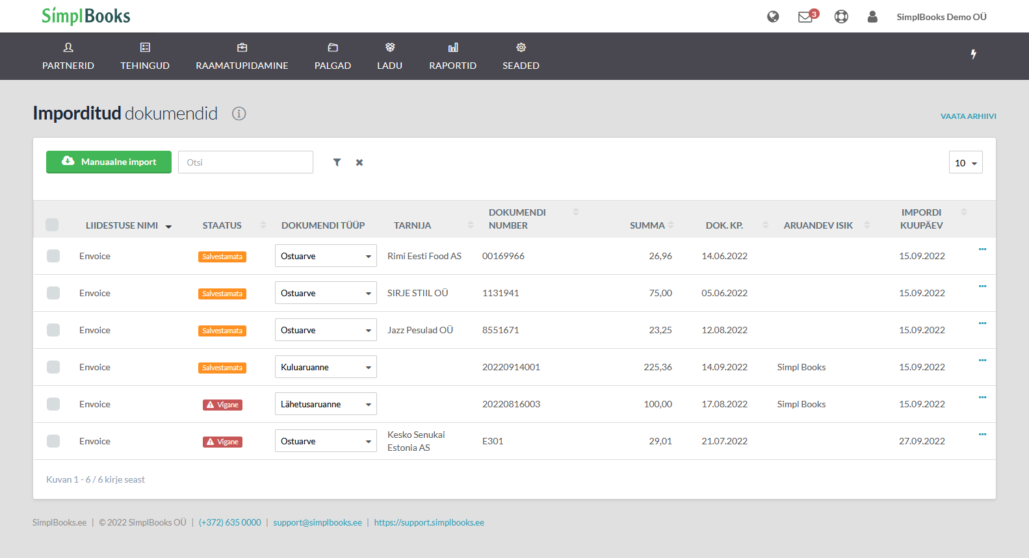Open the Partnerid menu
The height and width of the screenshot is (558, 1029).
coord(68,57)
